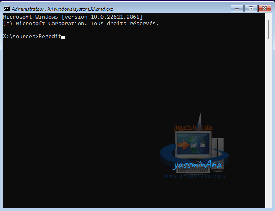Image resolution: width=275 pixels, height=211 pixels.
Task: Maximize the cmd.exe window
Action: click(x=251, y=9)
